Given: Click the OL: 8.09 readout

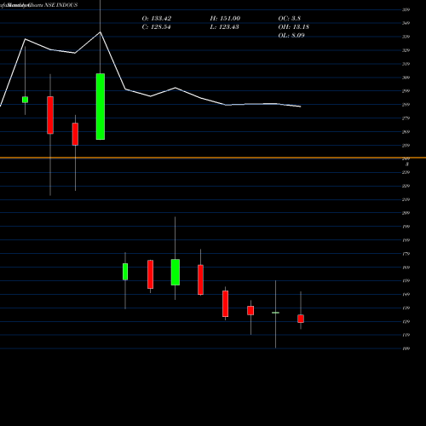Looking at the screenshot, I should pyautogui.click(x=291, y=36).
